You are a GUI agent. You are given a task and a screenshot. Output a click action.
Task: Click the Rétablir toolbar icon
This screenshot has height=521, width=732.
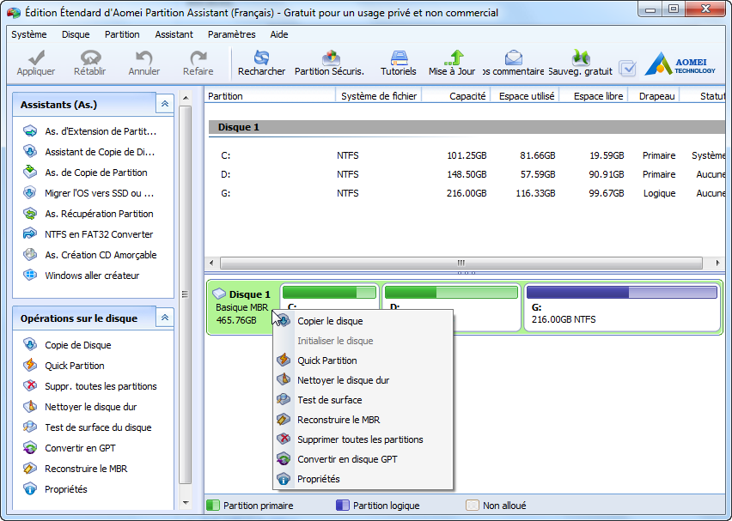[x=90, y=58]
